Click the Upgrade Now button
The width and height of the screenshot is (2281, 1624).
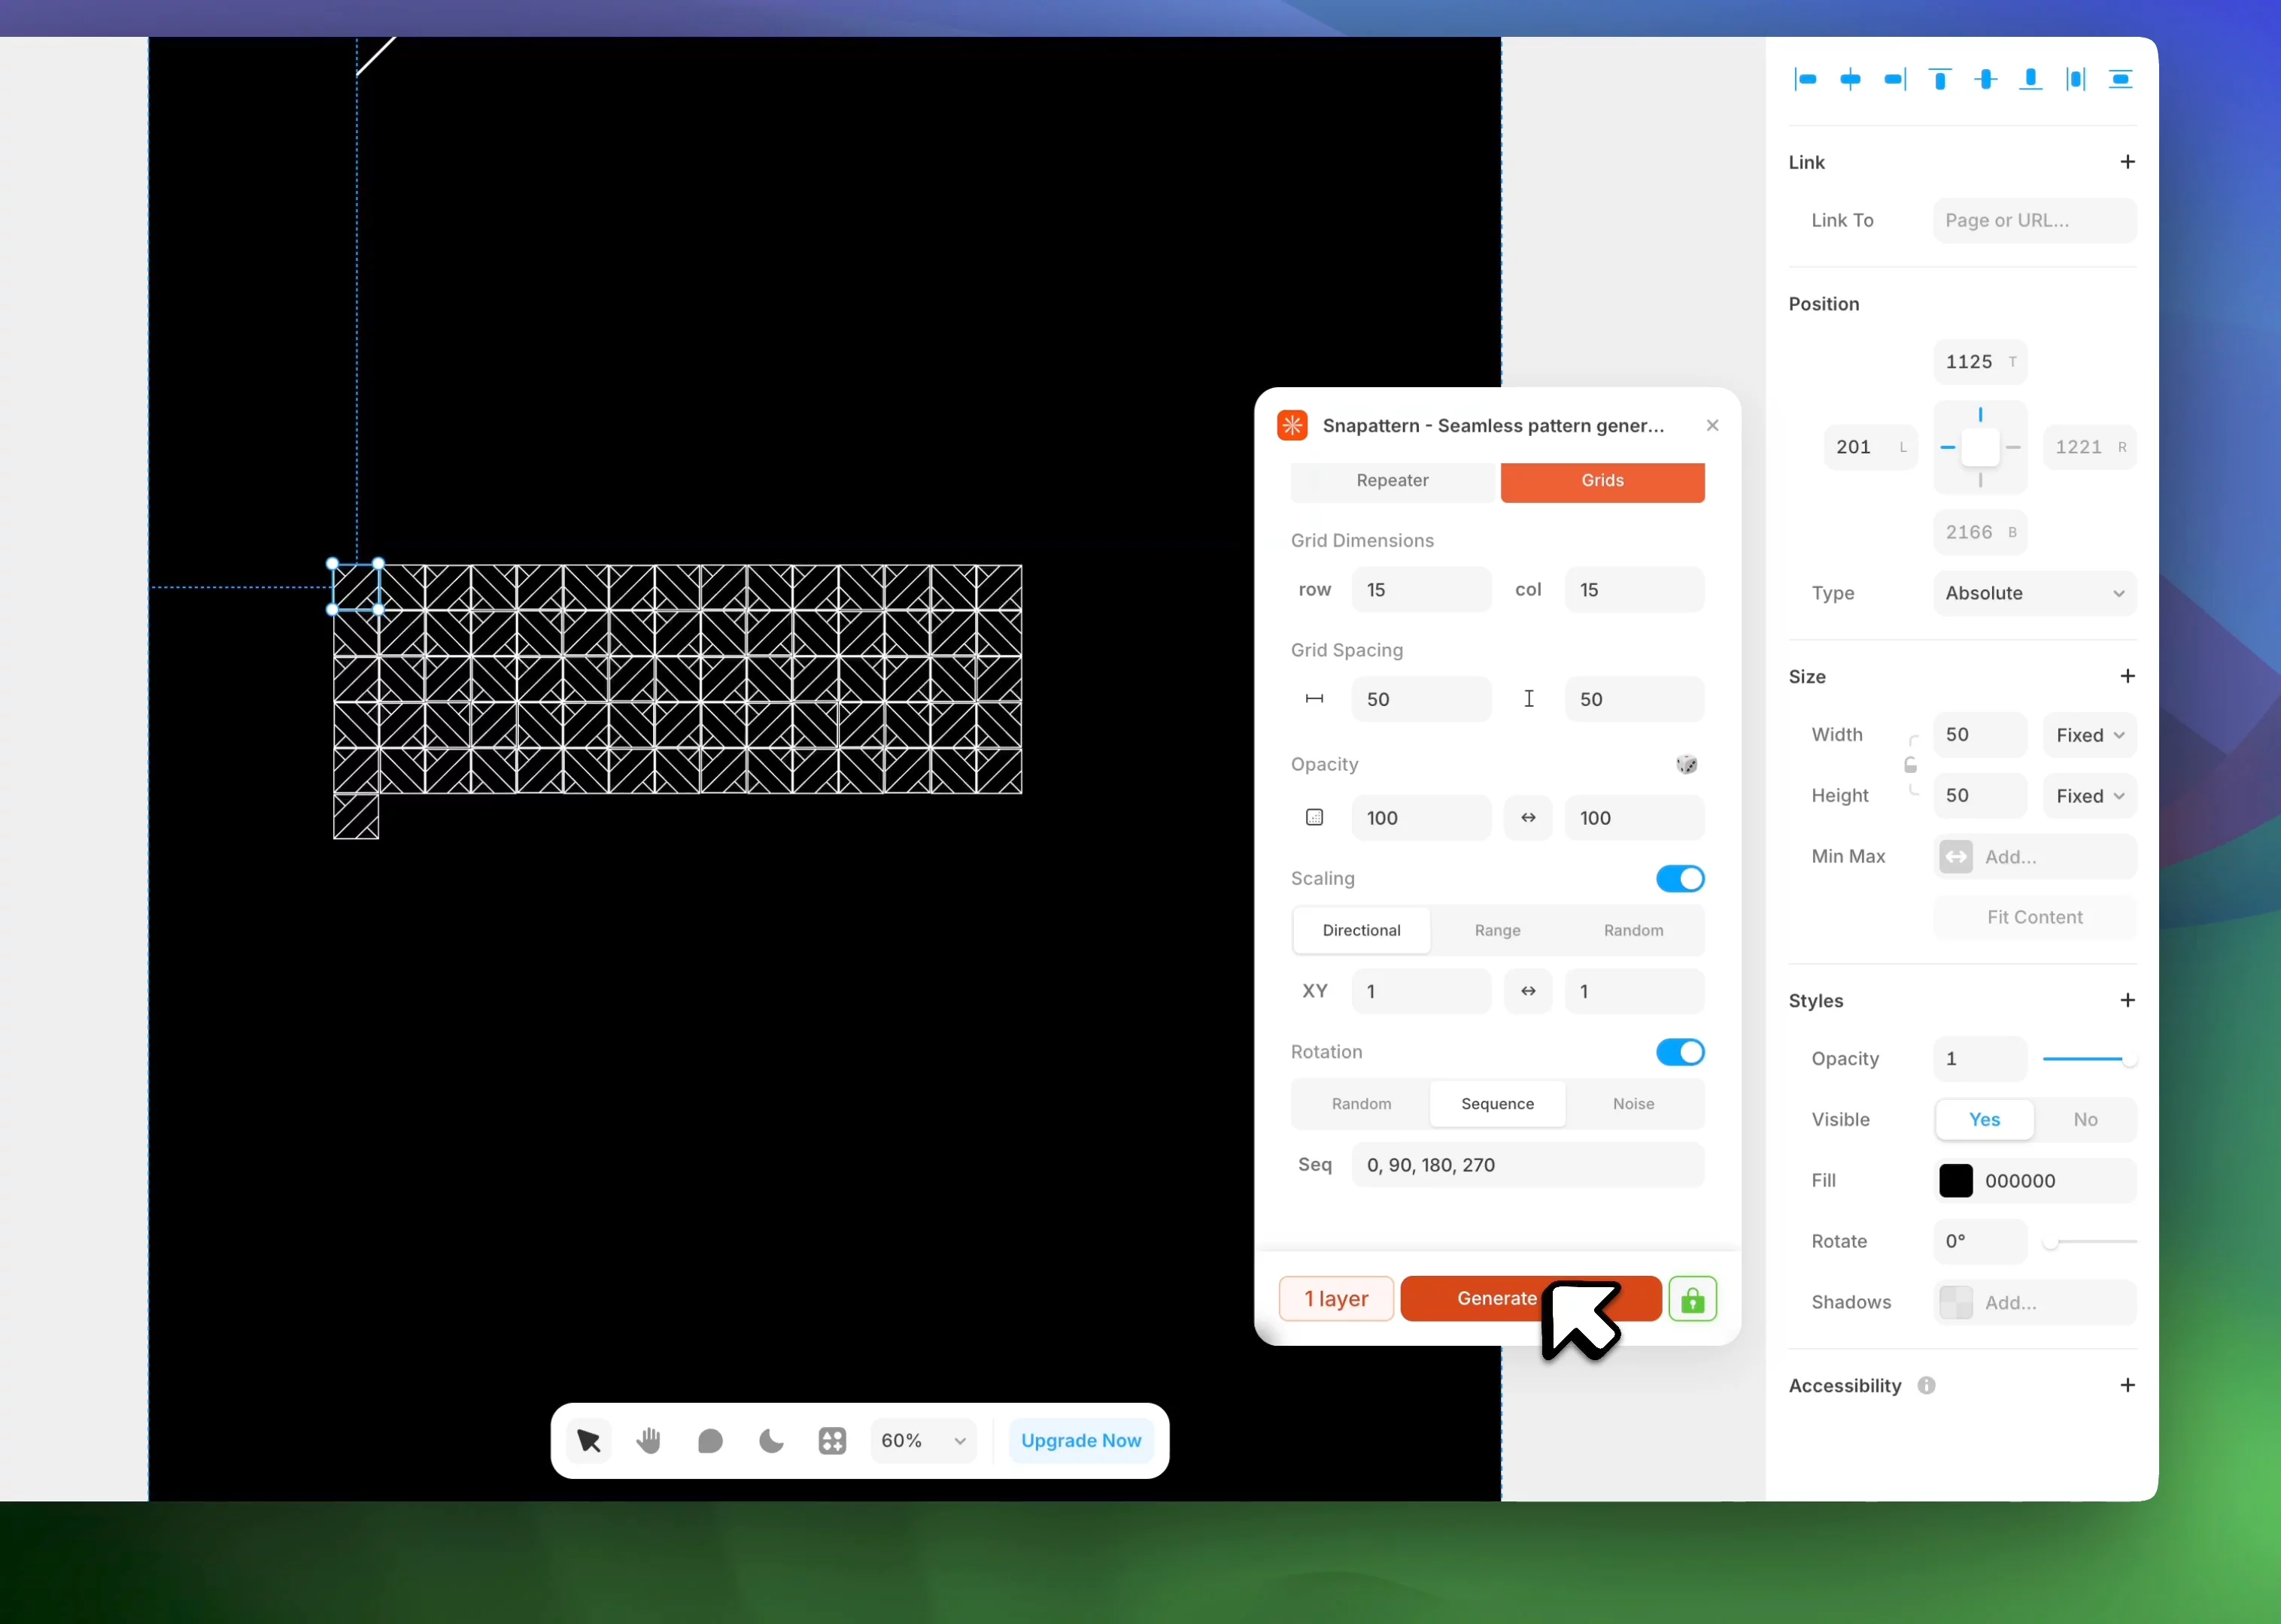pyautogui.click(x=1080, y=1440)
